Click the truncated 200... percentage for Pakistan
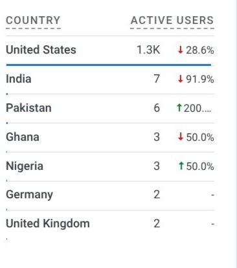 (x=198, y=108)
